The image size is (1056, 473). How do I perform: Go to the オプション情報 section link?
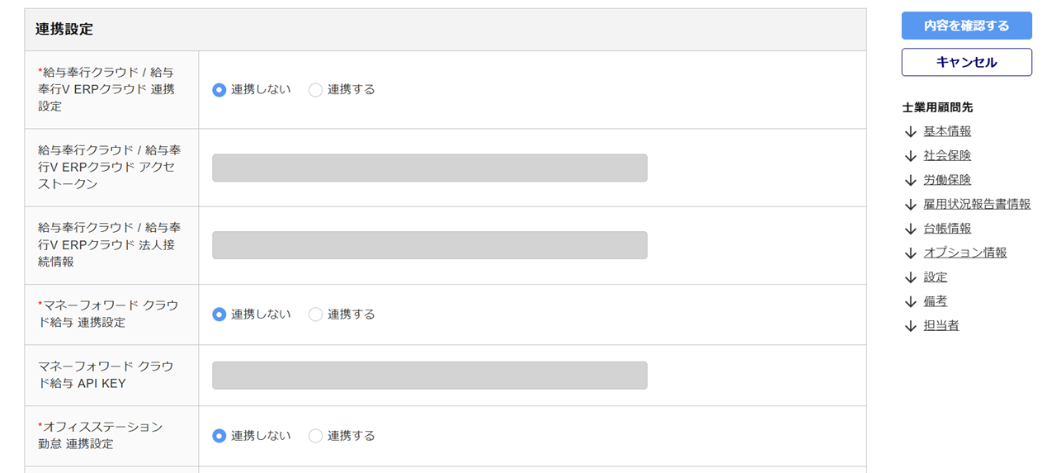tap(965, 253)
